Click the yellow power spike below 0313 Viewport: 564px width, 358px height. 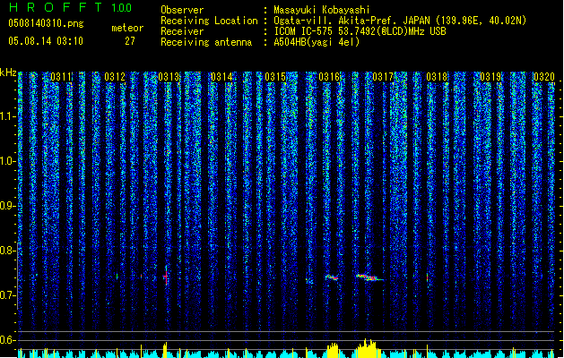(x=165, y=350)
